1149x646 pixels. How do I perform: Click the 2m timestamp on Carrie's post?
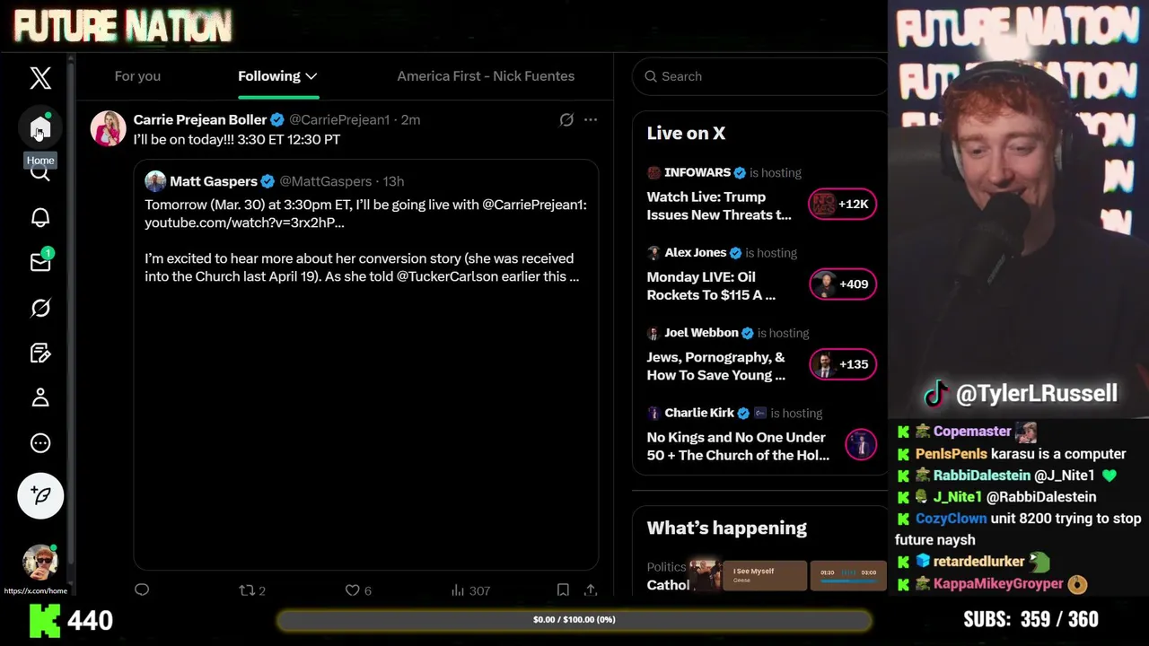(x=410, y=119)
